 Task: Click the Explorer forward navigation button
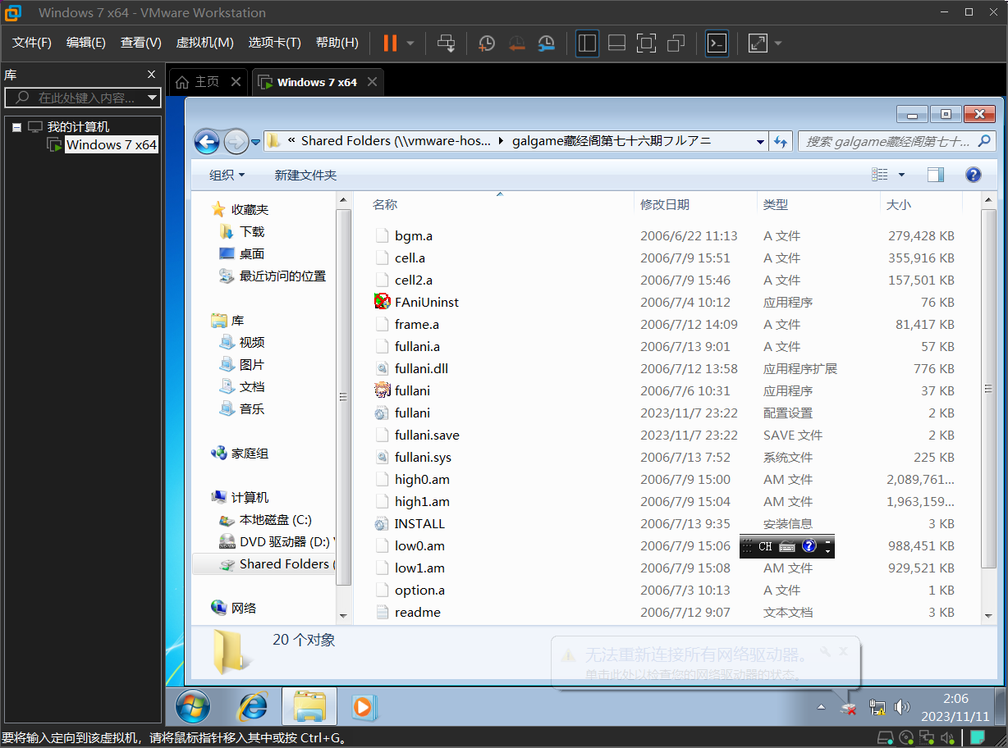coord(236,141)
